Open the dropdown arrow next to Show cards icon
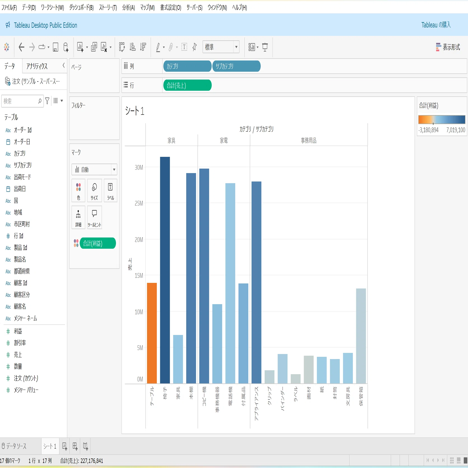The image size is (468, 468). [258, 47]
